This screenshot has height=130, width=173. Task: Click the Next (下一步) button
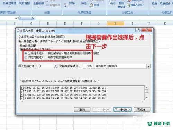tap(122, 110)
